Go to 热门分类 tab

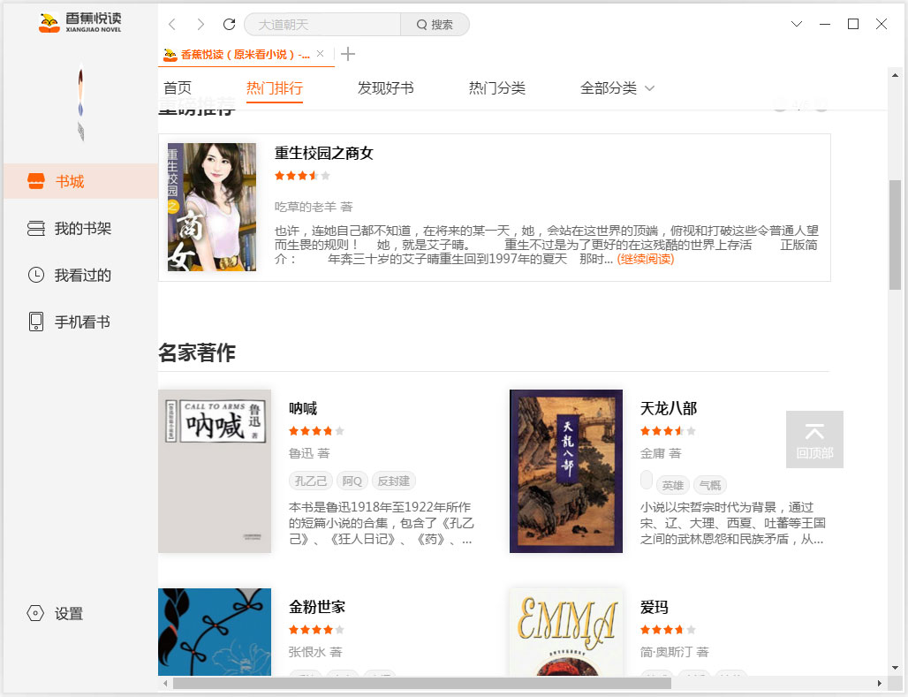click(497, 88)
